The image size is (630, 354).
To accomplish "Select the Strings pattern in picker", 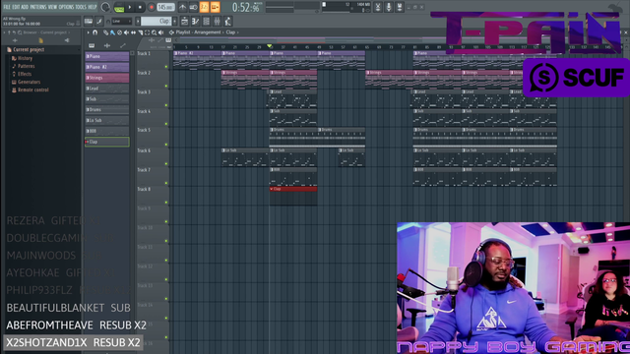I will point(107,78).
